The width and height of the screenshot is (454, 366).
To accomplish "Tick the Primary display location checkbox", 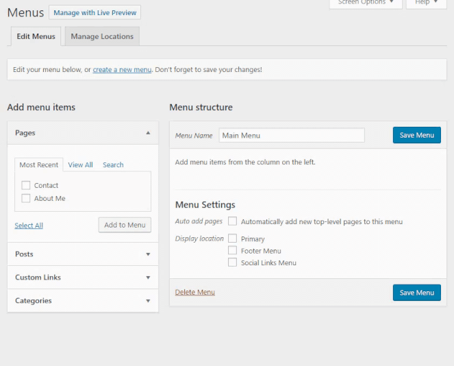I will click(x=233, y=239).
